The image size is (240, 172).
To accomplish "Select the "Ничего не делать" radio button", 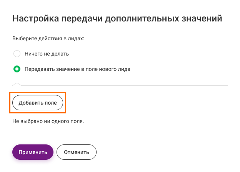I will click(17, 54).
